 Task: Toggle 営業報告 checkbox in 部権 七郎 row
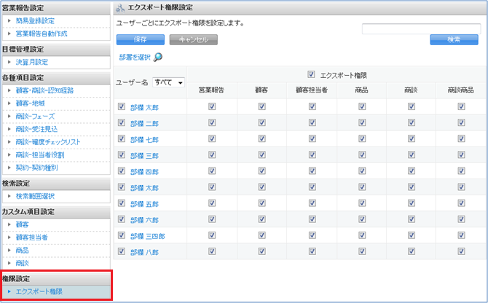pyautogui.click(x=211, y=138)
